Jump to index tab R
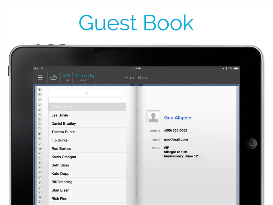 (40, 173)
